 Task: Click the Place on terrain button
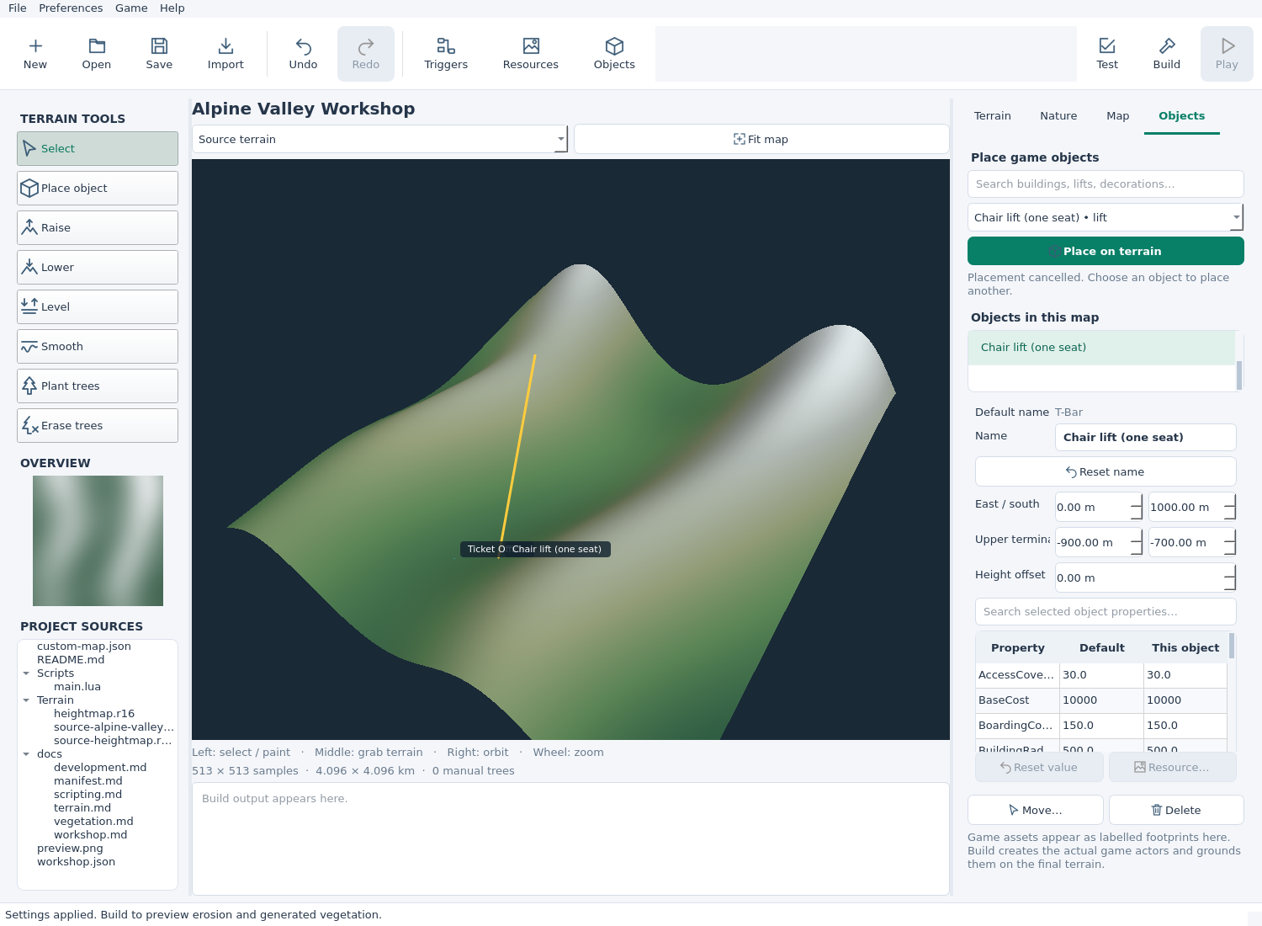coord(1106,251)
